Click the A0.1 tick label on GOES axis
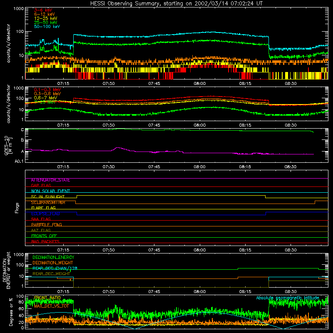Screen dimensions: 333x333 pos(19,161)
